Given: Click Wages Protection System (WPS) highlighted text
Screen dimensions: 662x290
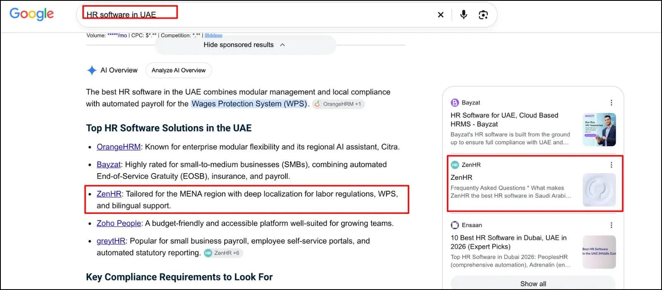Looking at the screenshot, I should click(x=249, y=104).
